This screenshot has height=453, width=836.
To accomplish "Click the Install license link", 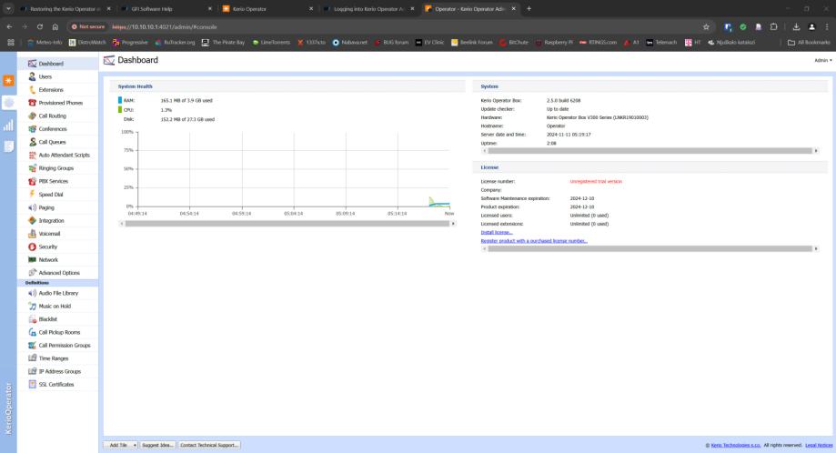I will (x=497, y=232).
